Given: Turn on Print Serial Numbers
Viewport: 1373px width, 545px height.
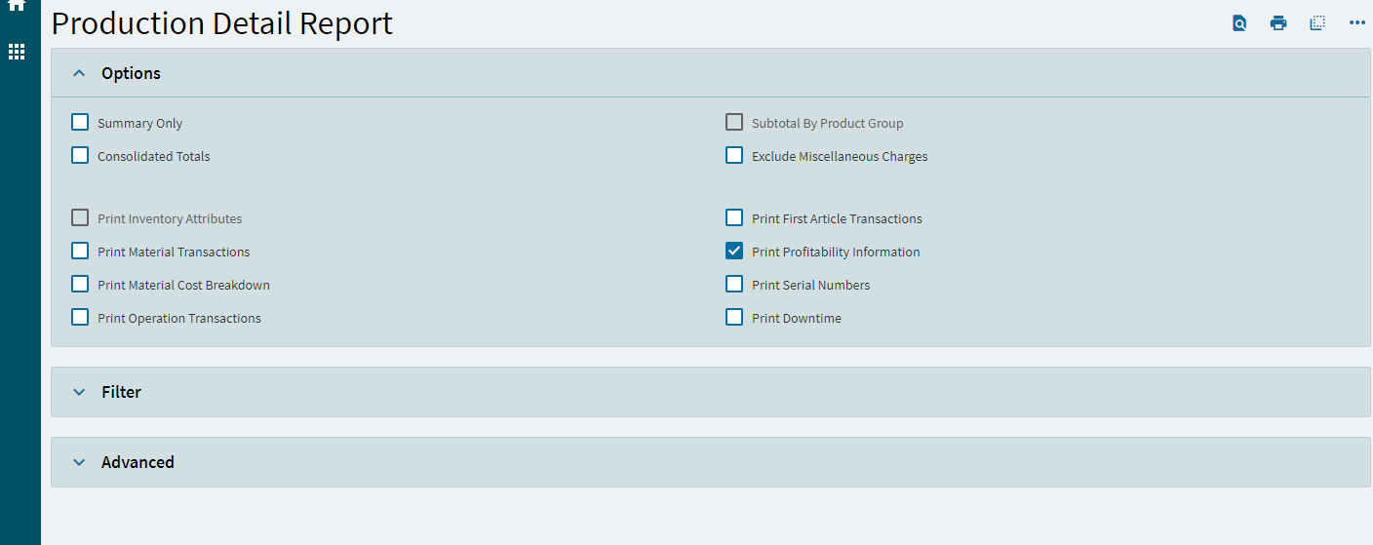Looking at the screenshot, I should [734, 285].
